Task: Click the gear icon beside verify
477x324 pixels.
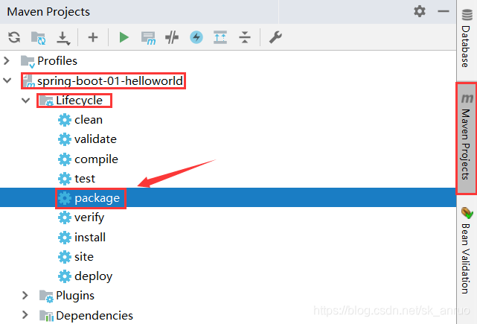Action: [x=65, y=217]
